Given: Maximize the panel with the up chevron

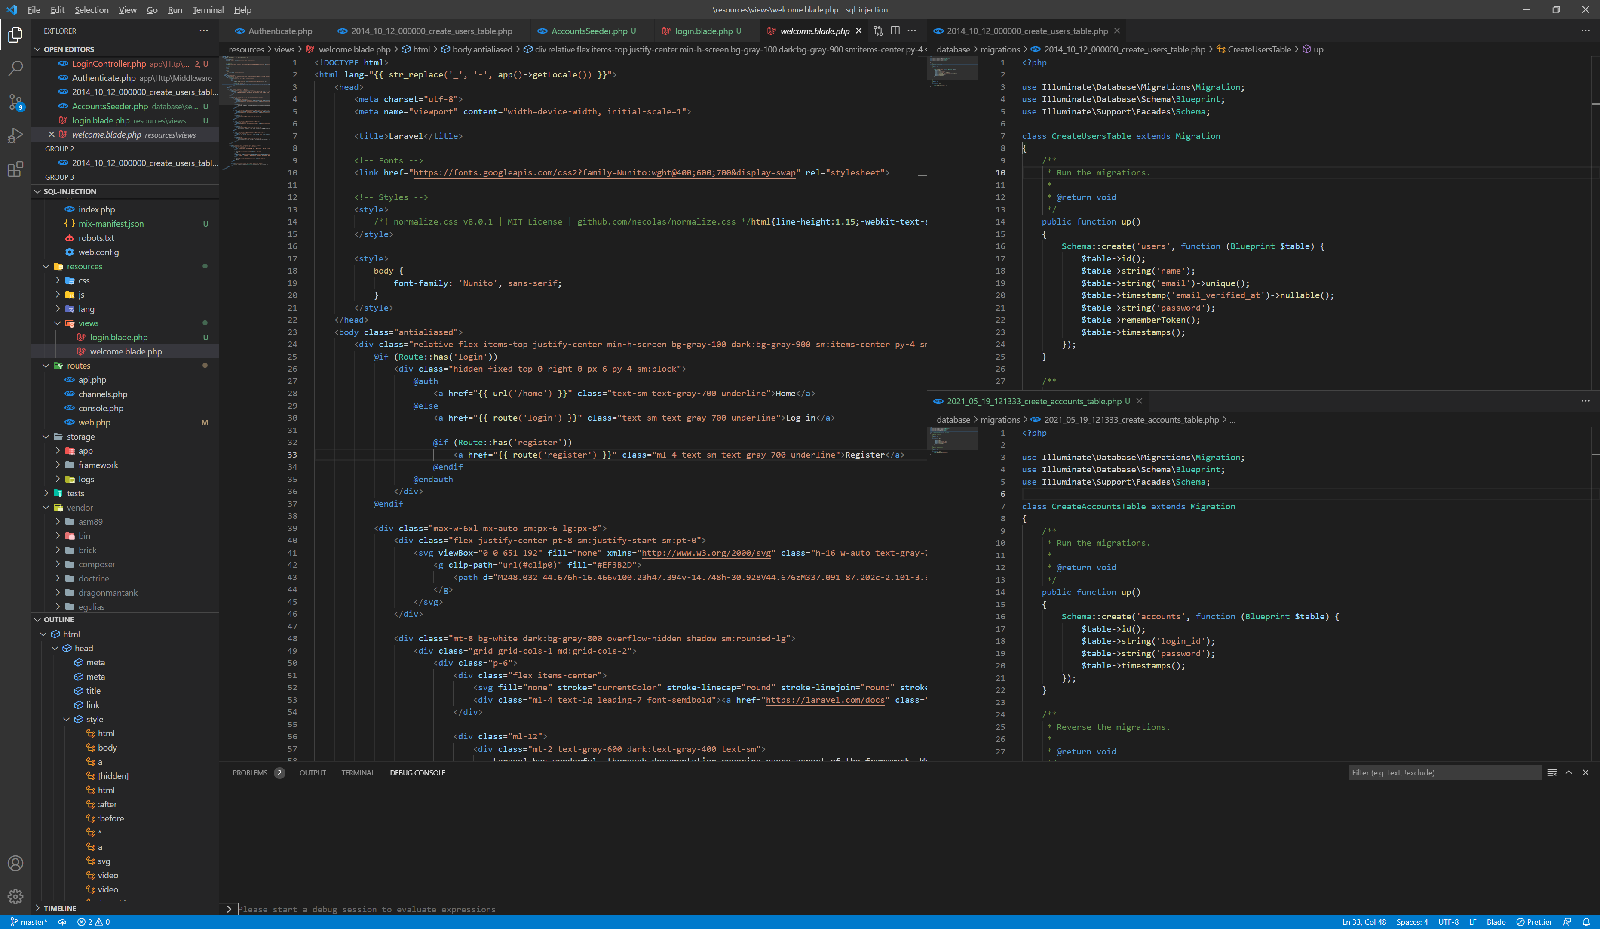Looking at the screenshot, I should click(x=1568, y=773).
